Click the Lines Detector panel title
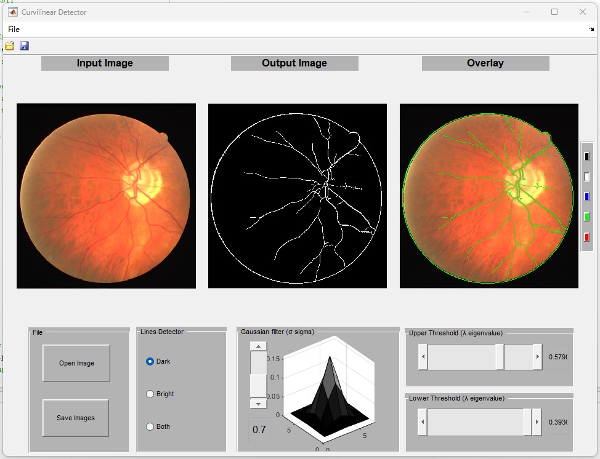 [x=162, y=332]
